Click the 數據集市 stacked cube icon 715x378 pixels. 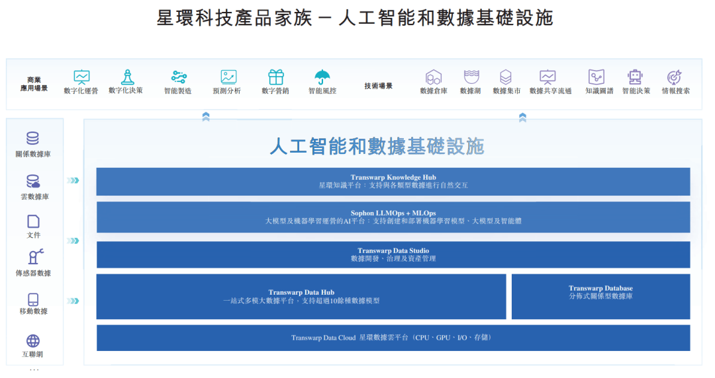pos(506,77)
